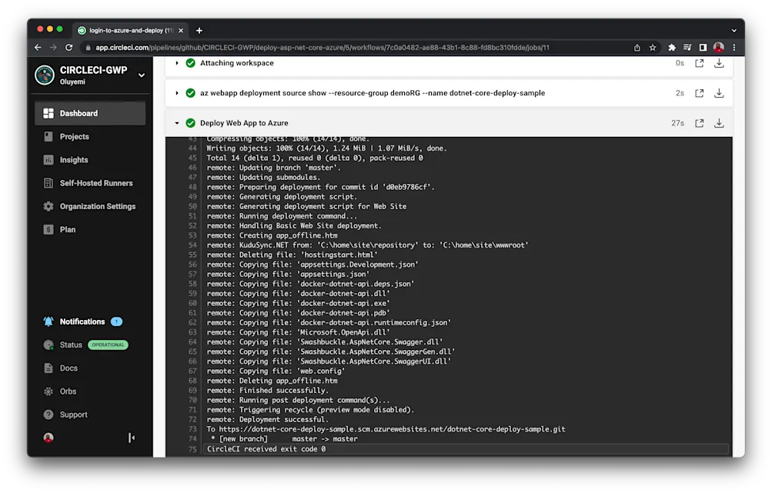
Task: Open Support link
Action: coord(73,415)
